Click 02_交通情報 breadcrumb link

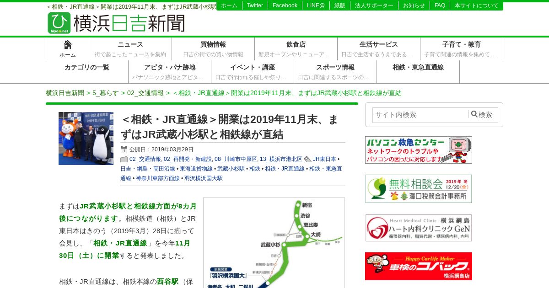pos(145,93)
